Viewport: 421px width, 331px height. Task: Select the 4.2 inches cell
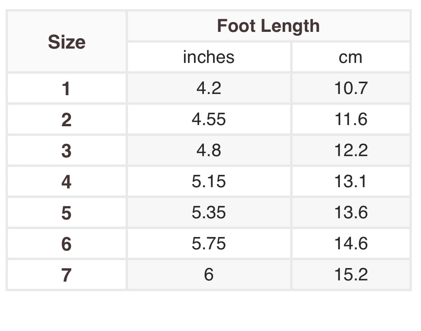209,88
